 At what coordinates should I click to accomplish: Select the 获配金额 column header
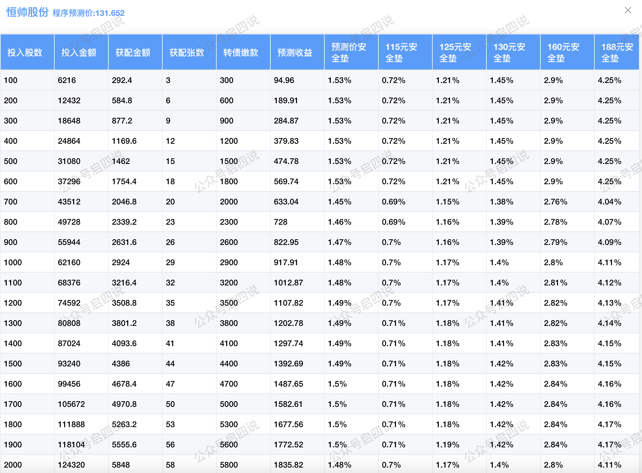133,52
